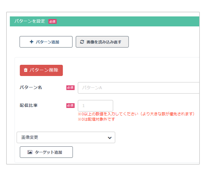Click the 配信比率 label

point(29,105)
